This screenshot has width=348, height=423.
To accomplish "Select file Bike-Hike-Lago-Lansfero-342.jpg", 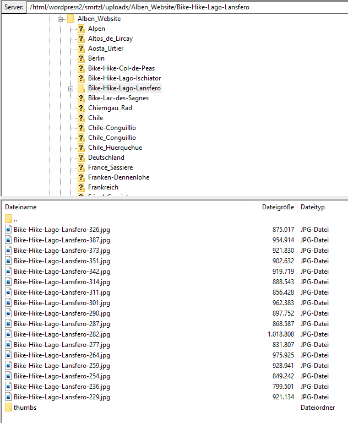I will [x=62, y=272].
